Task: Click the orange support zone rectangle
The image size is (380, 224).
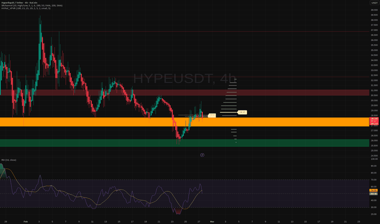Action: [x=184, y=122]
